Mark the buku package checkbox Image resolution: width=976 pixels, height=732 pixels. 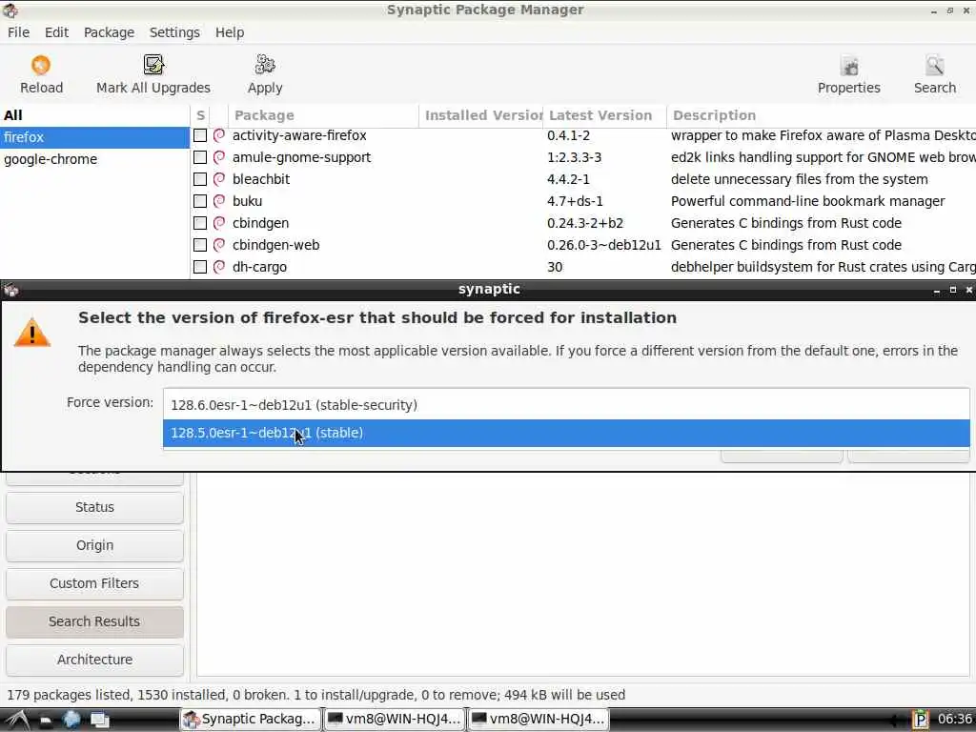click(x=200, y=201)
